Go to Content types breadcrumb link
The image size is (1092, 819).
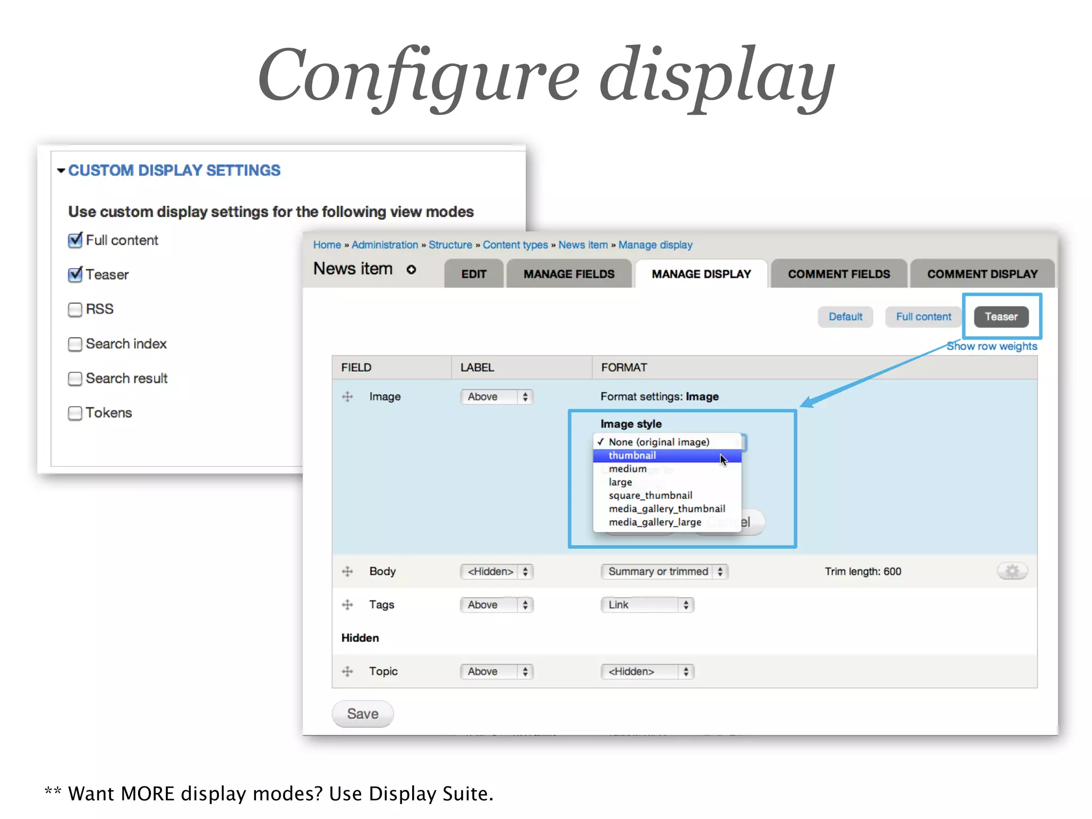point(515,245)
